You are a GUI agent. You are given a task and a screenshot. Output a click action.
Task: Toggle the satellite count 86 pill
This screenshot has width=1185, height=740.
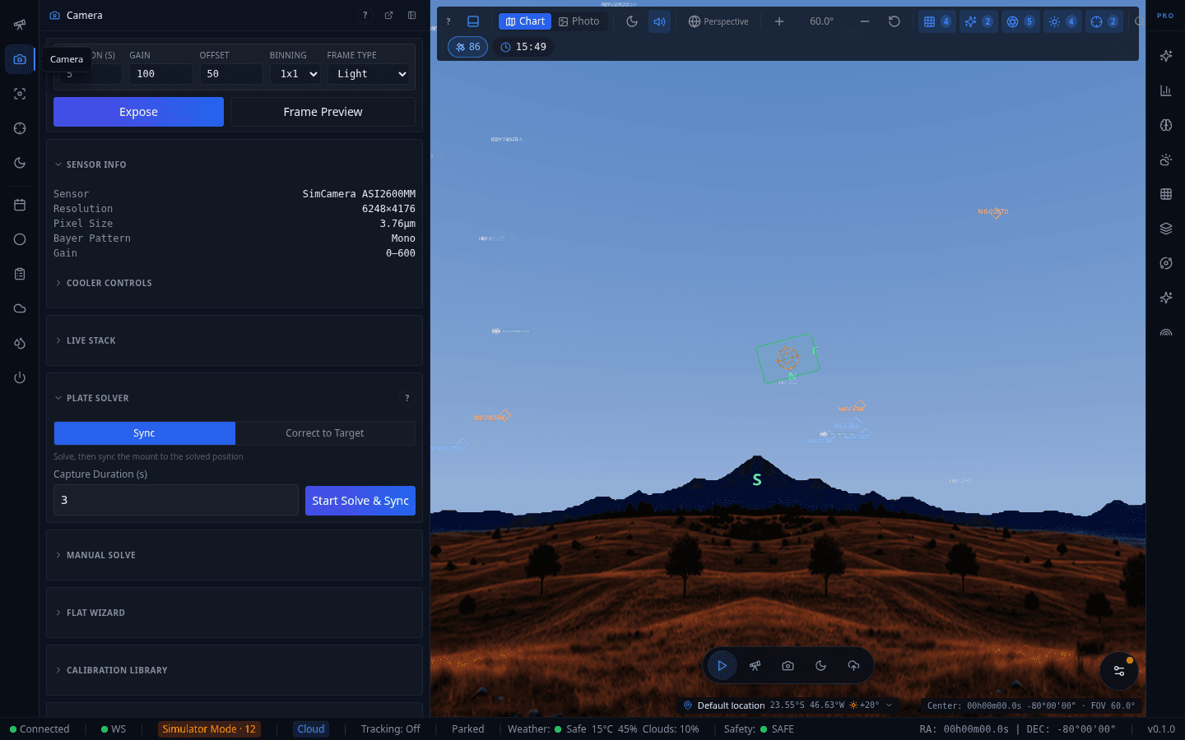pyautogui.click(x=467, y=47)
